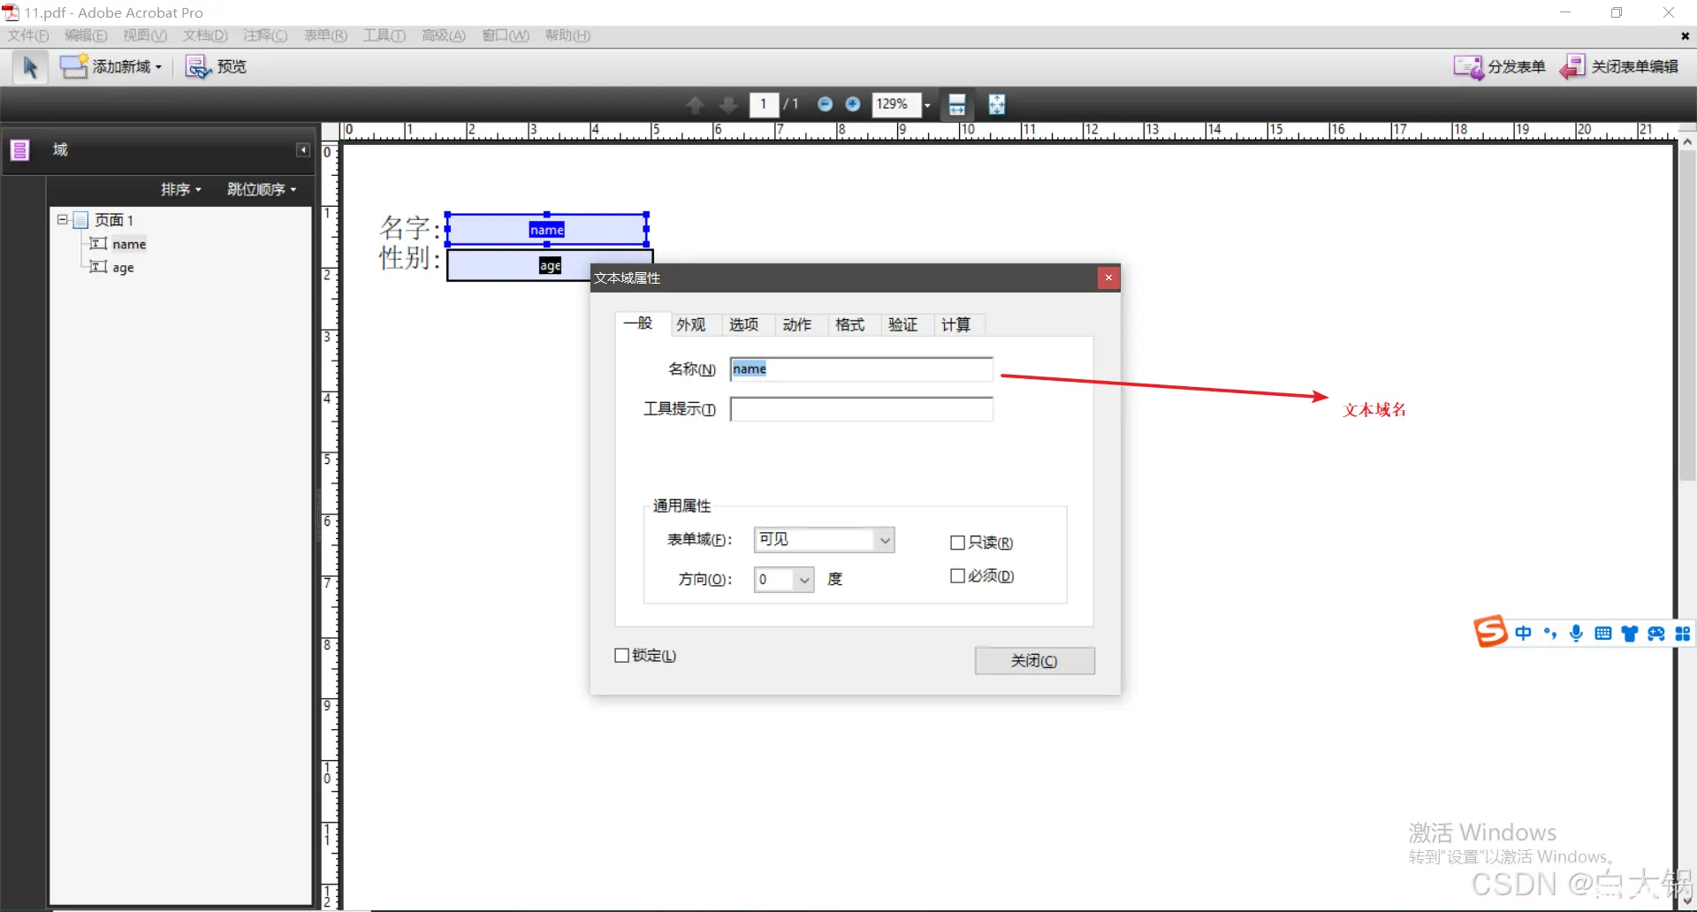Collapse the fields panel with arrow button
This screenshot has width=1697, height=912.
coord(303,150)
